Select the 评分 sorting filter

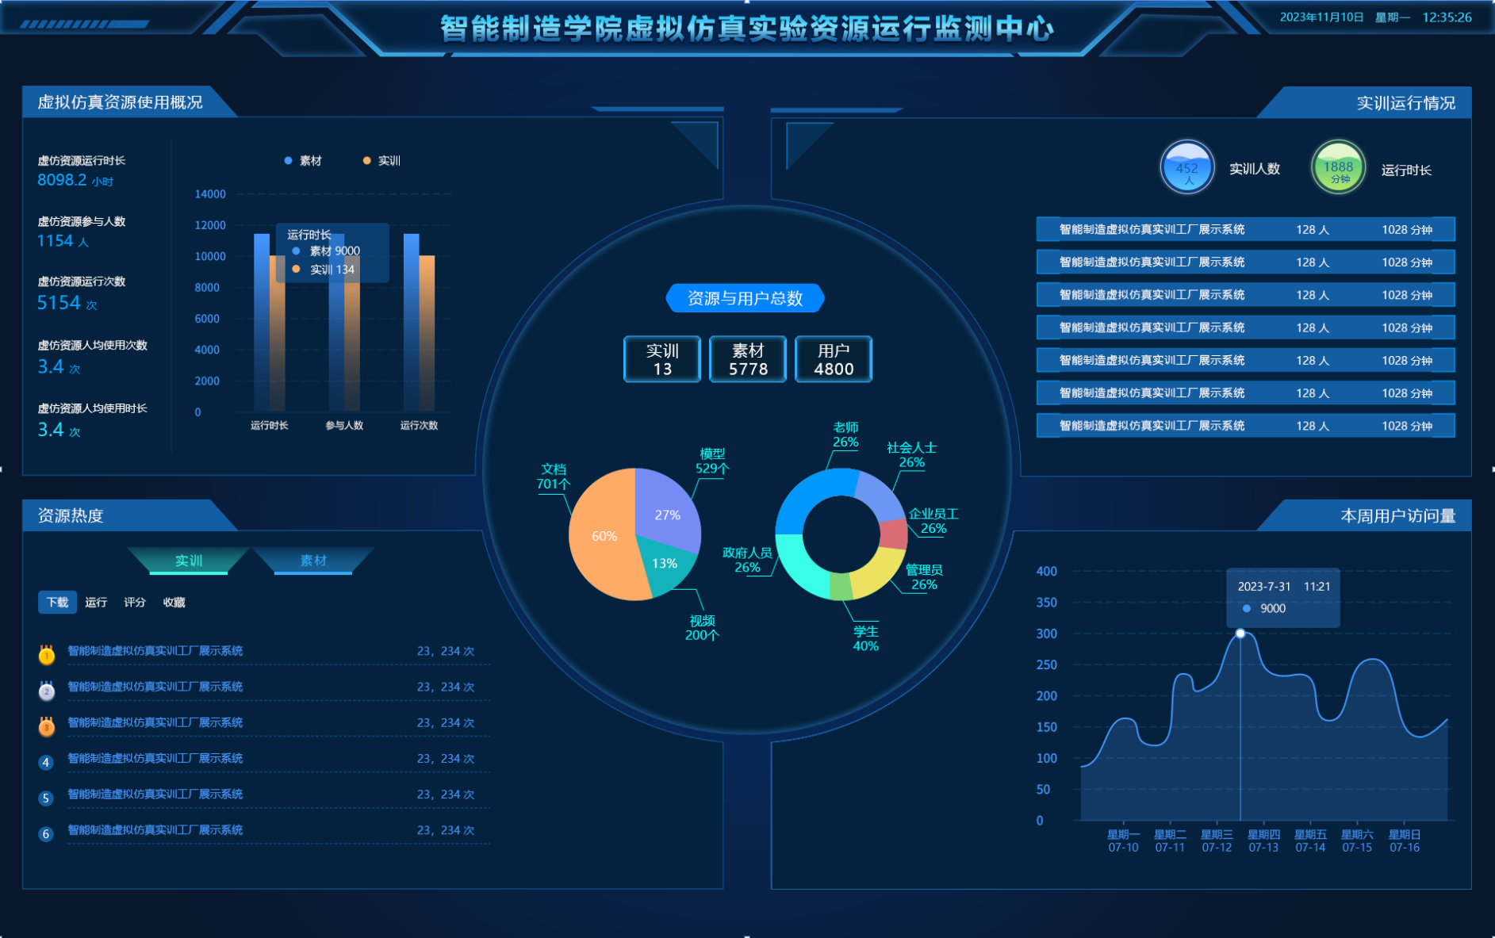click(135, 603)
